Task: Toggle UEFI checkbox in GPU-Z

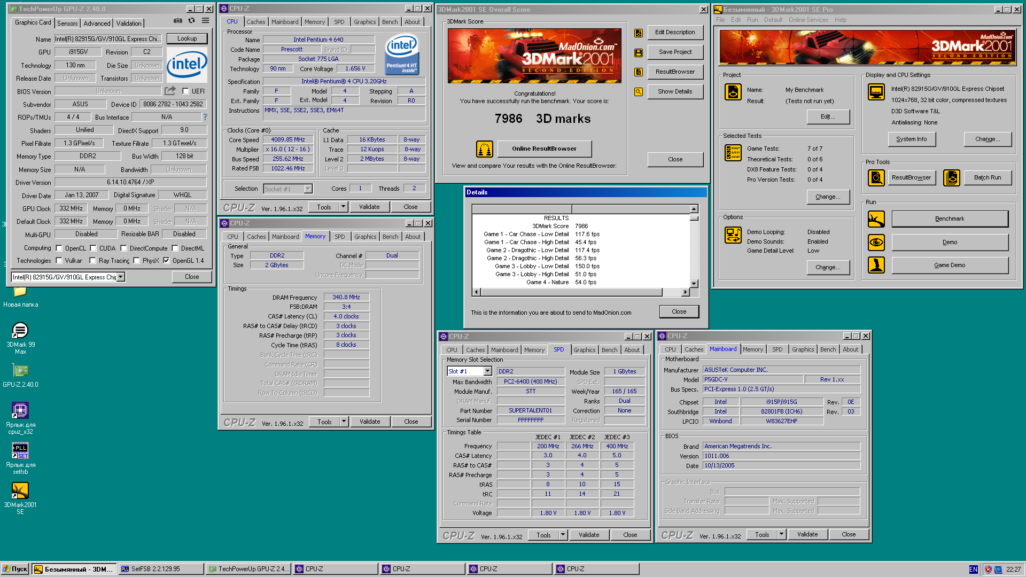Action: coord(185,91)
